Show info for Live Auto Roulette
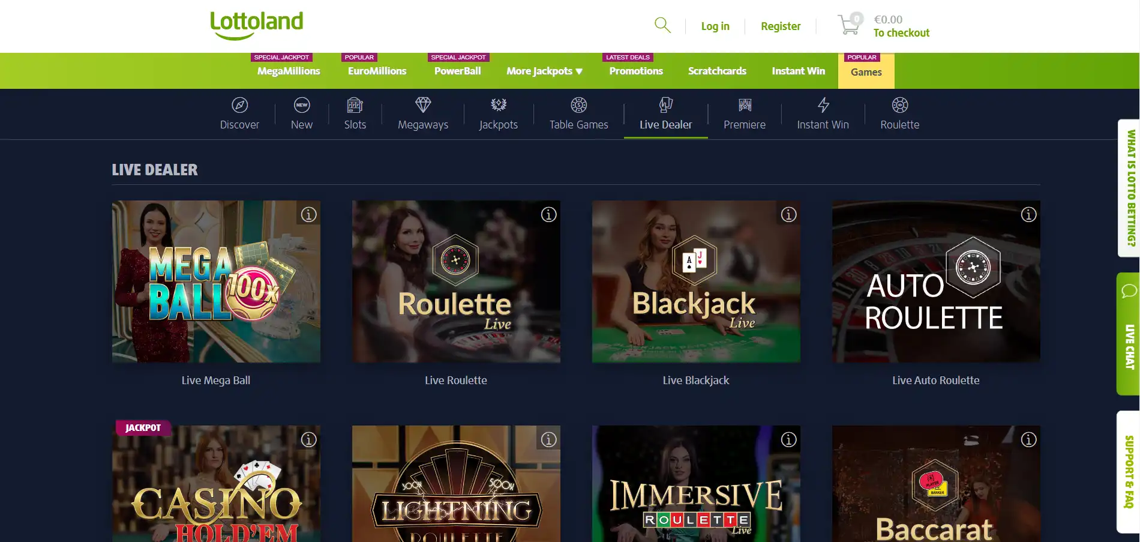 click(1029, 214)
